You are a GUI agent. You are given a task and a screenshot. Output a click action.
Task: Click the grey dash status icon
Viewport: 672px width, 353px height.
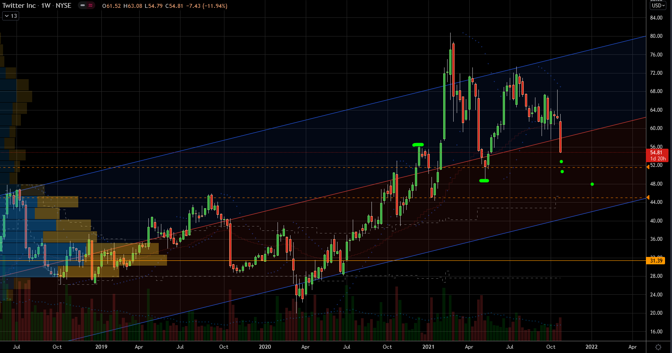coord(83,6)
